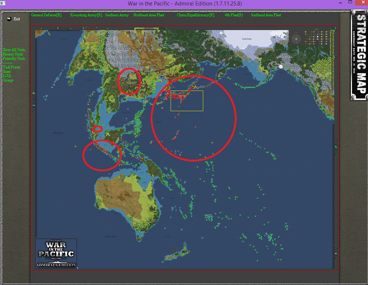Show All Units on strategic map
The height and width of the screenshot is (285, 368).
(14, 50)
